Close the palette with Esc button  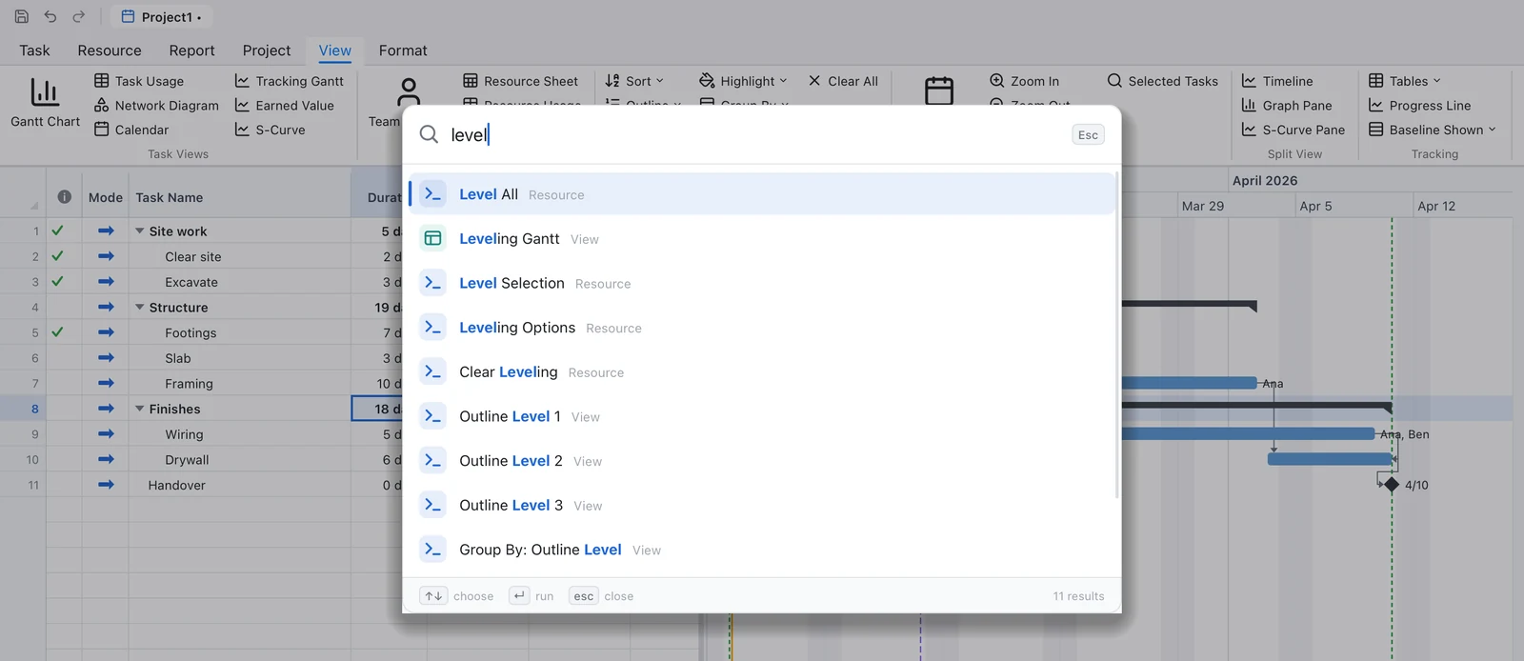pos(1088,135)
